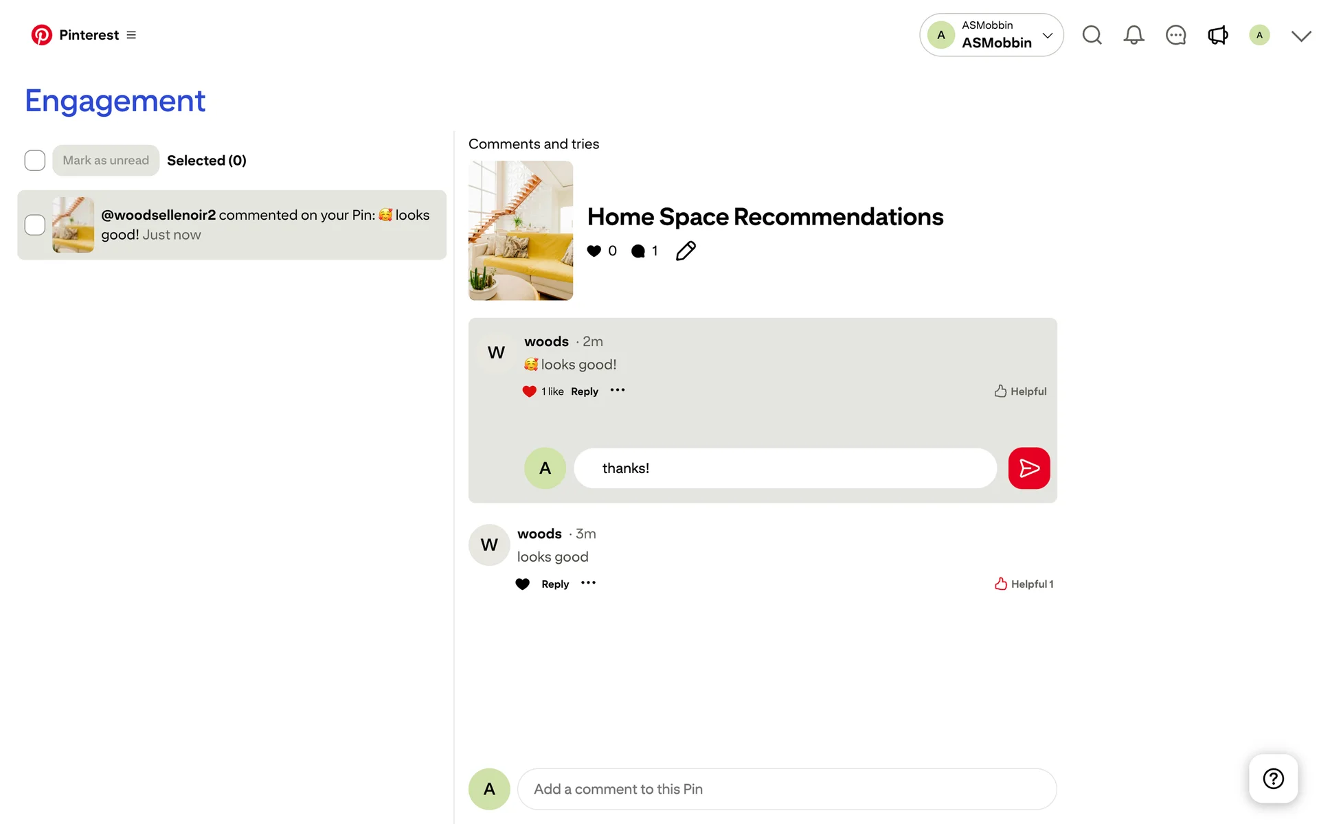Open the search magnifier icon

tap(1092, 35)
